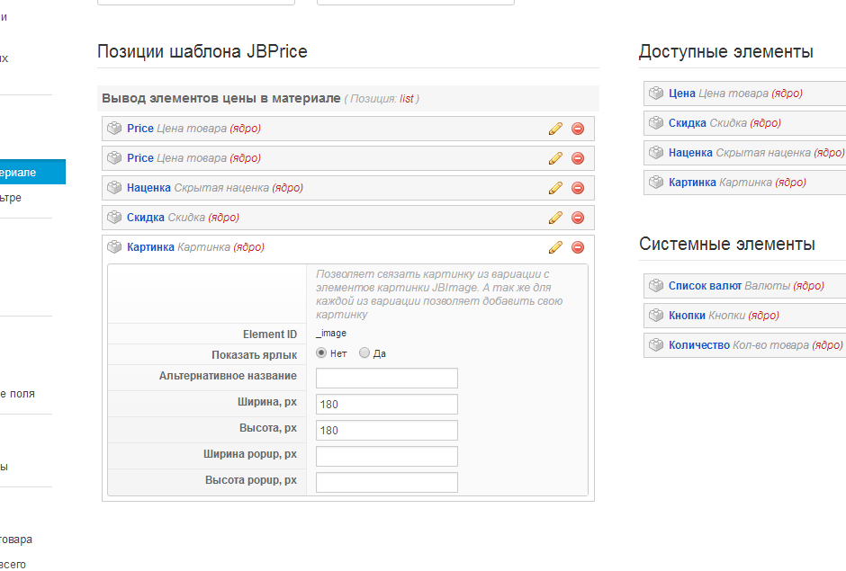Collapse Картинка settings with its pencil icon
The image size is (846, 571).
pos(555,247)
